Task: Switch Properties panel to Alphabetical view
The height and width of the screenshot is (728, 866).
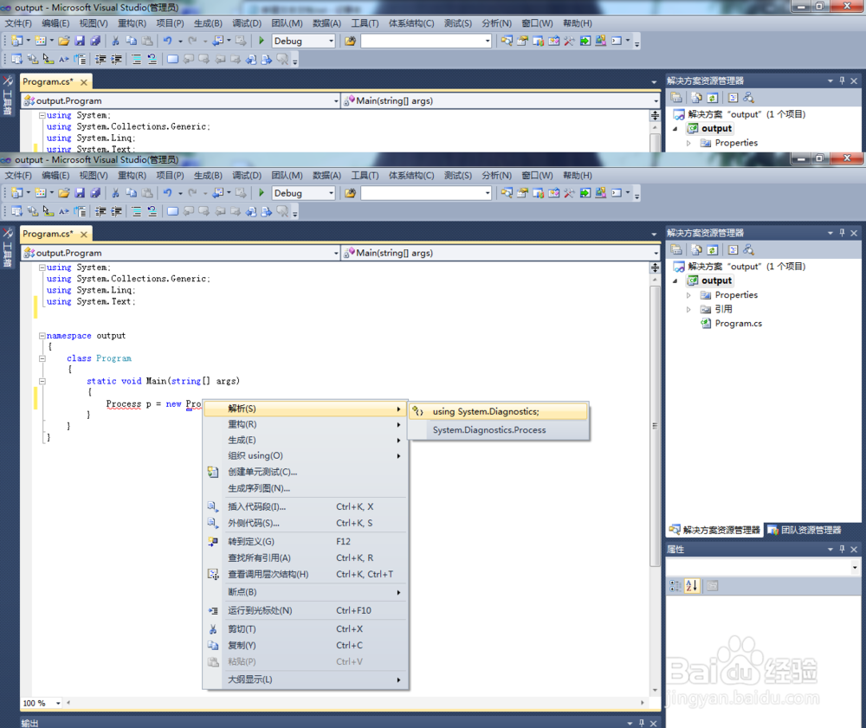Action: [691, 585]
